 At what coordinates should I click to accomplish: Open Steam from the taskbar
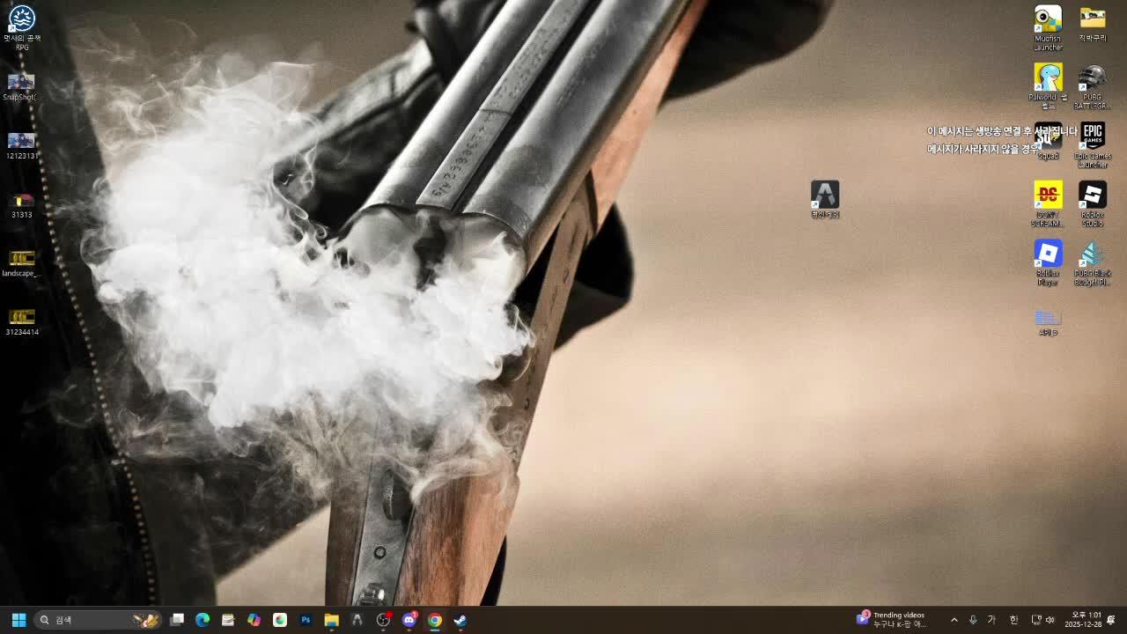(460, 620)
